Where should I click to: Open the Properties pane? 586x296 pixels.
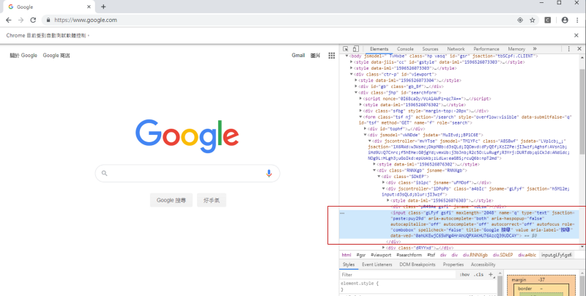(x=453, y=264)
